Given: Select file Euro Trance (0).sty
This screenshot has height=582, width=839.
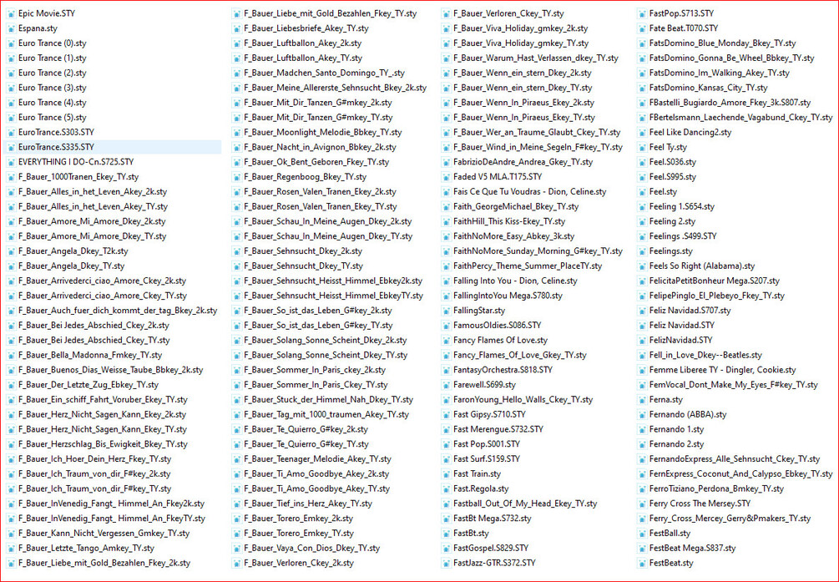Looking at the screenshot, I should point(52,43).
